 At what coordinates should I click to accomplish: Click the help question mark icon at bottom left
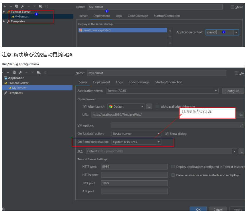click(x=3, y=209)
